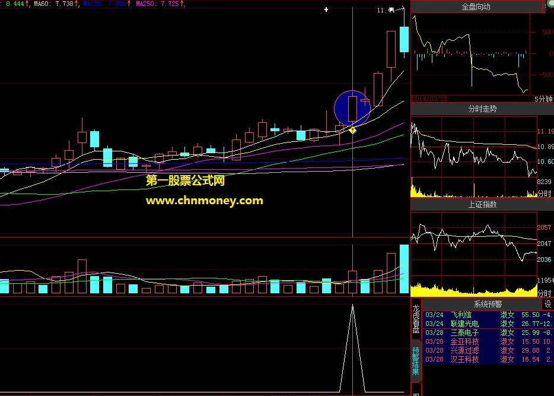This screenshot has width=554, height=396.
Task: Open the 三泰电子 alert row
Action: (488, 332)
